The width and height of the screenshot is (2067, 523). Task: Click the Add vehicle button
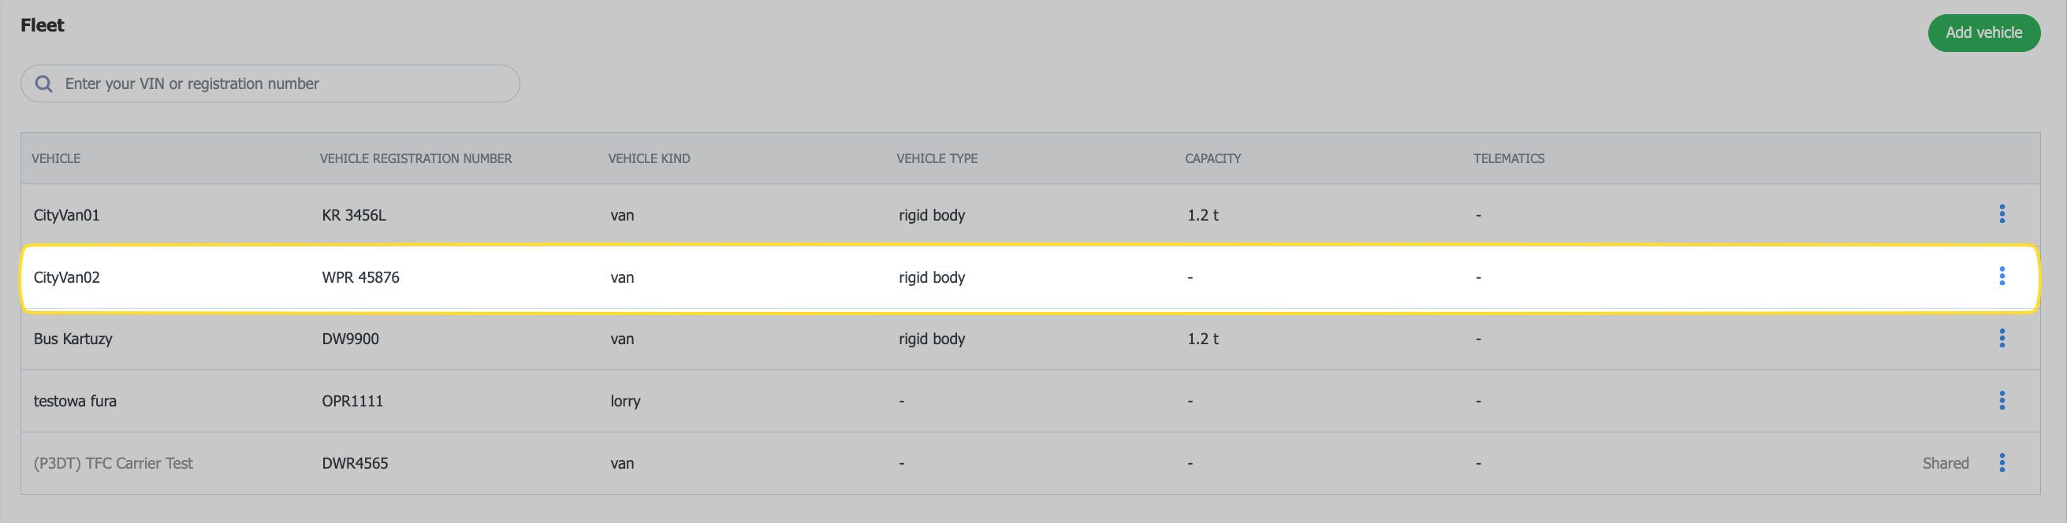[x=1983, y=33]
